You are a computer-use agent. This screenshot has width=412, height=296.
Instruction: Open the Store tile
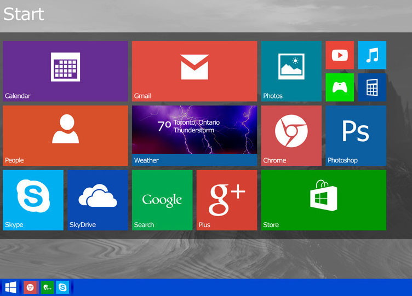click(x=324, y=200)
